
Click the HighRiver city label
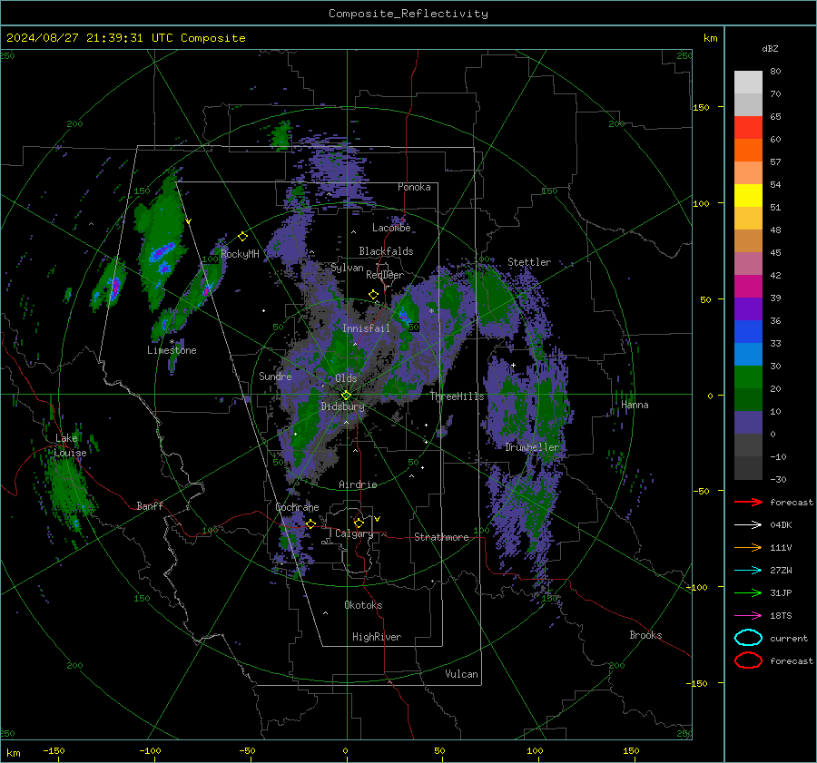click(x=377, y=637)
